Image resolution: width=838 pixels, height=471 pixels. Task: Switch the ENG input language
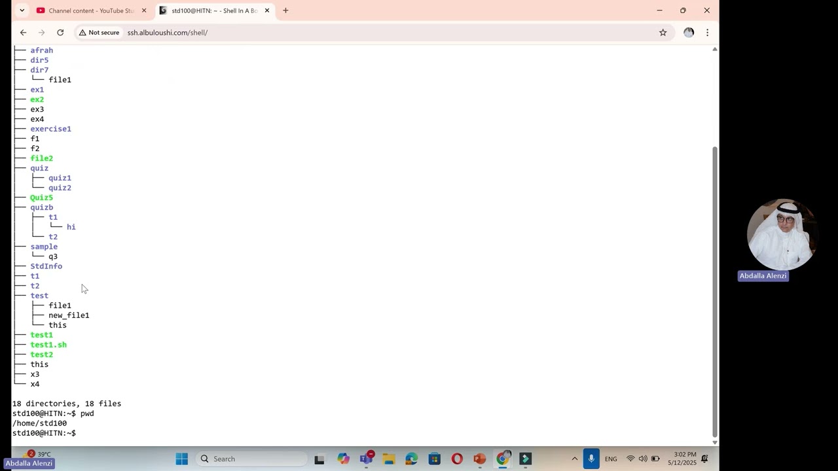[611, 459]
